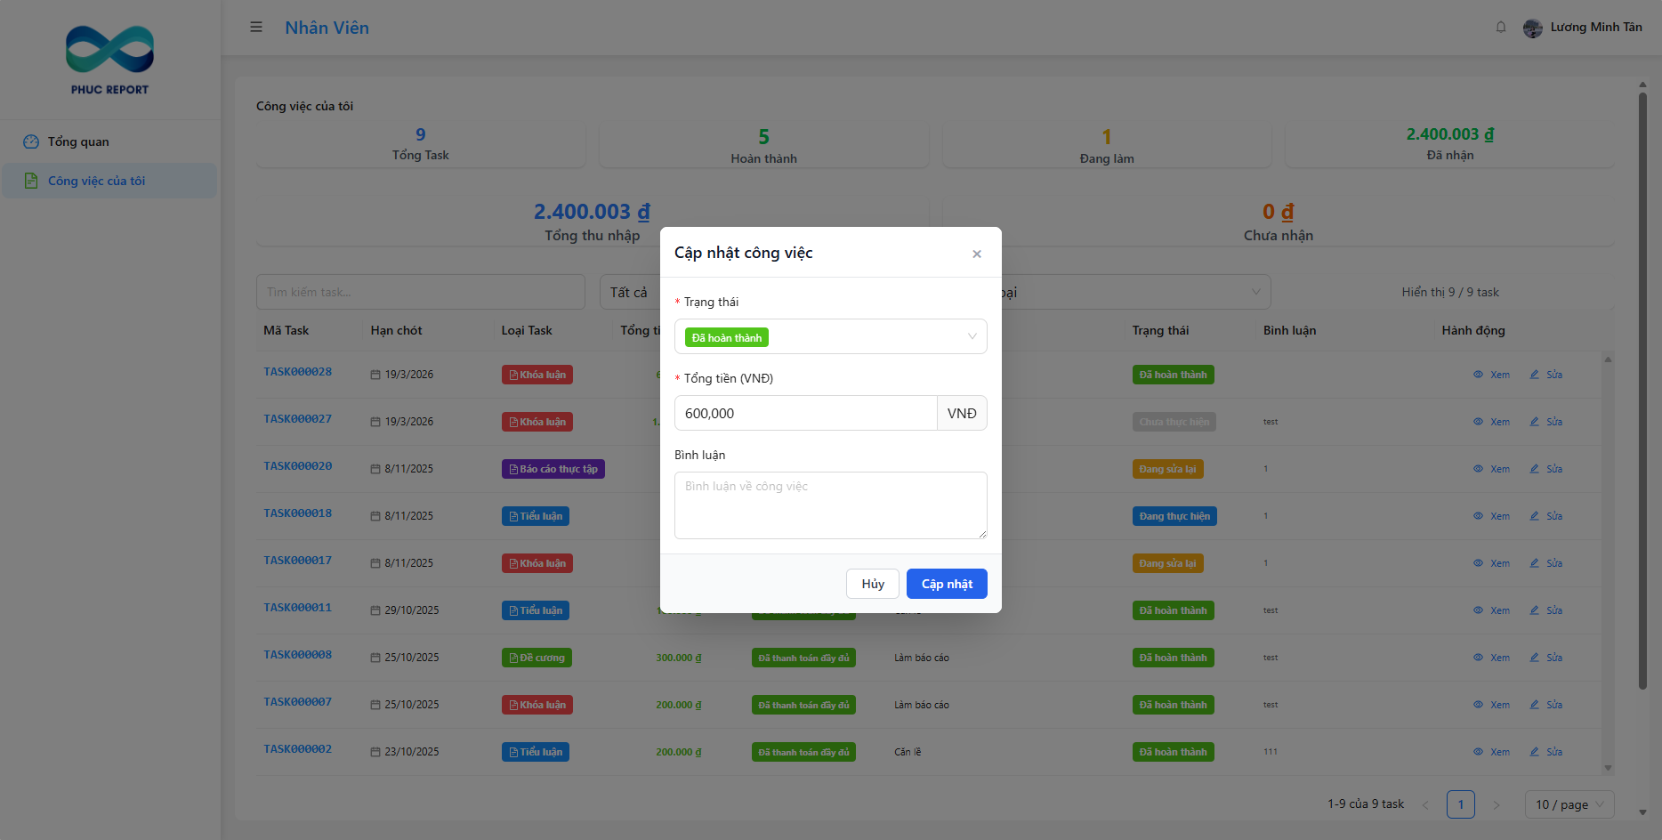The width and height of the screenshot is (1662, 840).
Task: Open the 10 / page size dropdown
Action: tap(1569, 804)
